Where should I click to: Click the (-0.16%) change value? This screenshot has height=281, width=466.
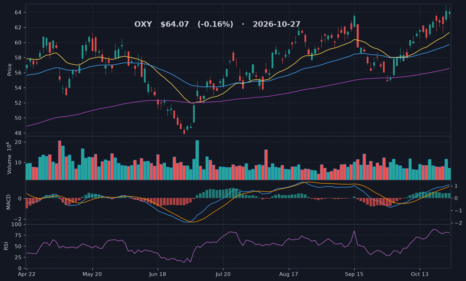pos(215,24)
